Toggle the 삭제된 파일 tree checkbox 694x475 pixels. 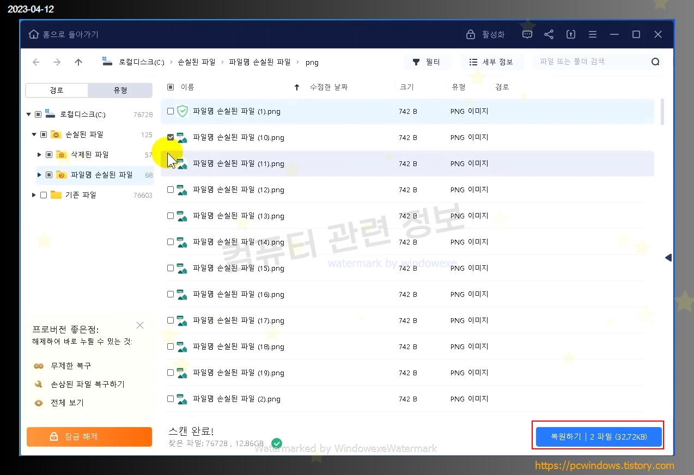tap(49, 155)
